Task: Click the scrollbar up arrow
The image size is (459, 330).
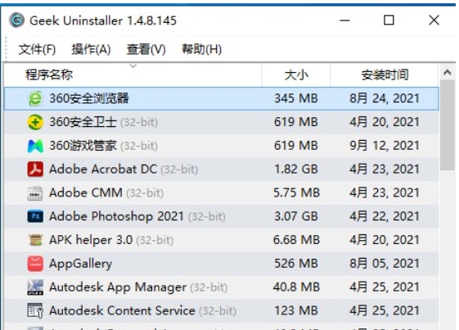Action: 448,72
